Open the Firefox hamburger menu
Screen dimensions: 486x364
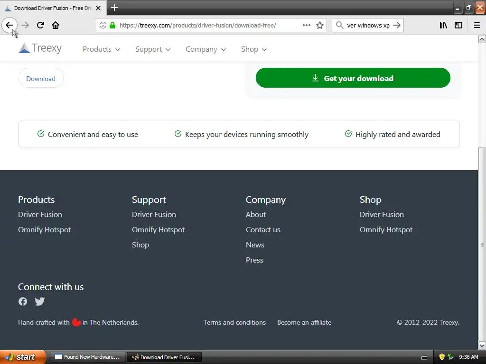coord(477,25)
